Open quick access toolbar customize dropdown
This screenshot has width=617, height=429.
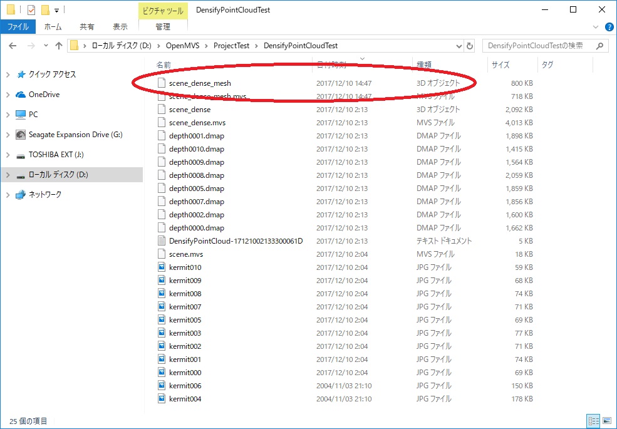(56, 11)
